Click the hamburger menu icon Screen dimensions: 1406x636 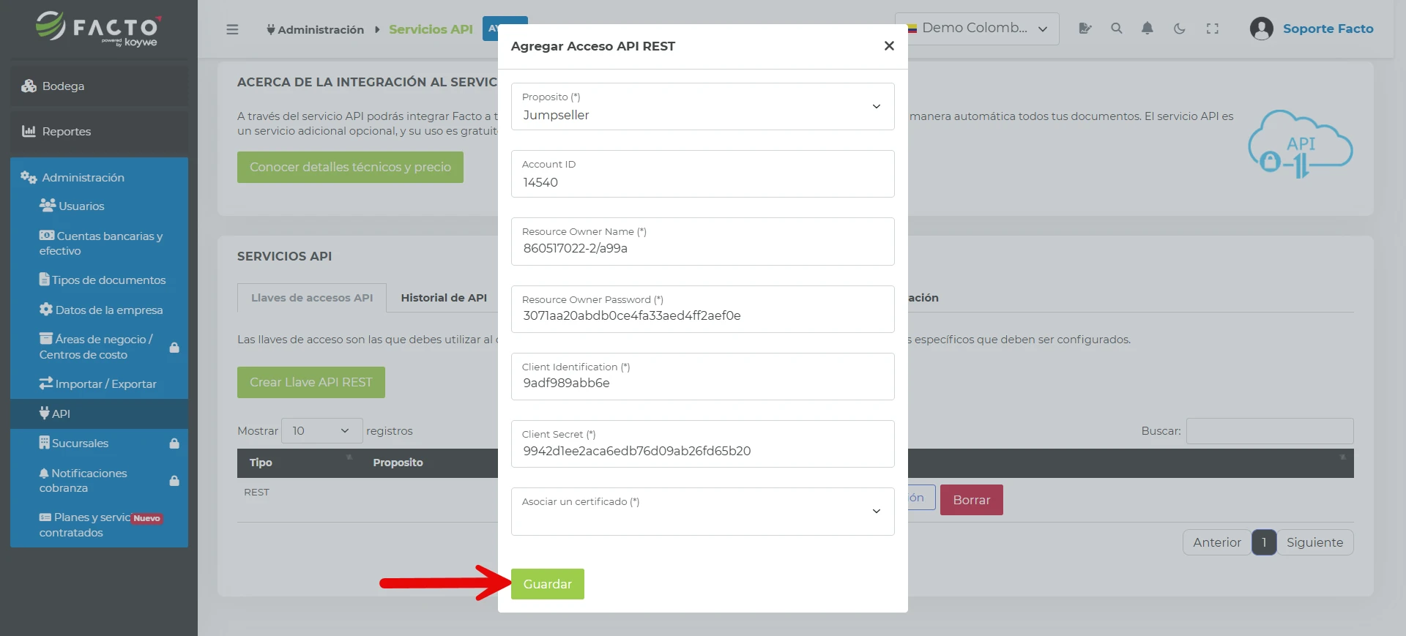(x=232, y=29)
